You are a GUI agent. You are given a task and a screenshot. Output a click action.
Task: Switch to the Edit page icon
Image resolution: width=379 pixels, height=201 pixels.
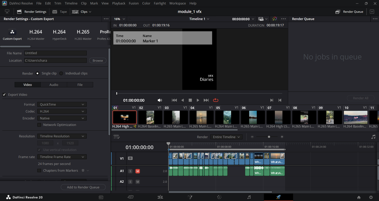(160, 197)
